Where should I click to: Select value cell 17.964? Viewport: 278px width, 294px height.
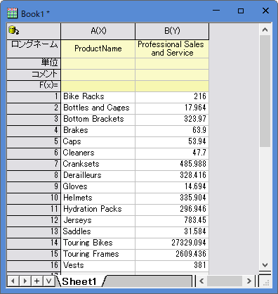click(x=172, y=108)
